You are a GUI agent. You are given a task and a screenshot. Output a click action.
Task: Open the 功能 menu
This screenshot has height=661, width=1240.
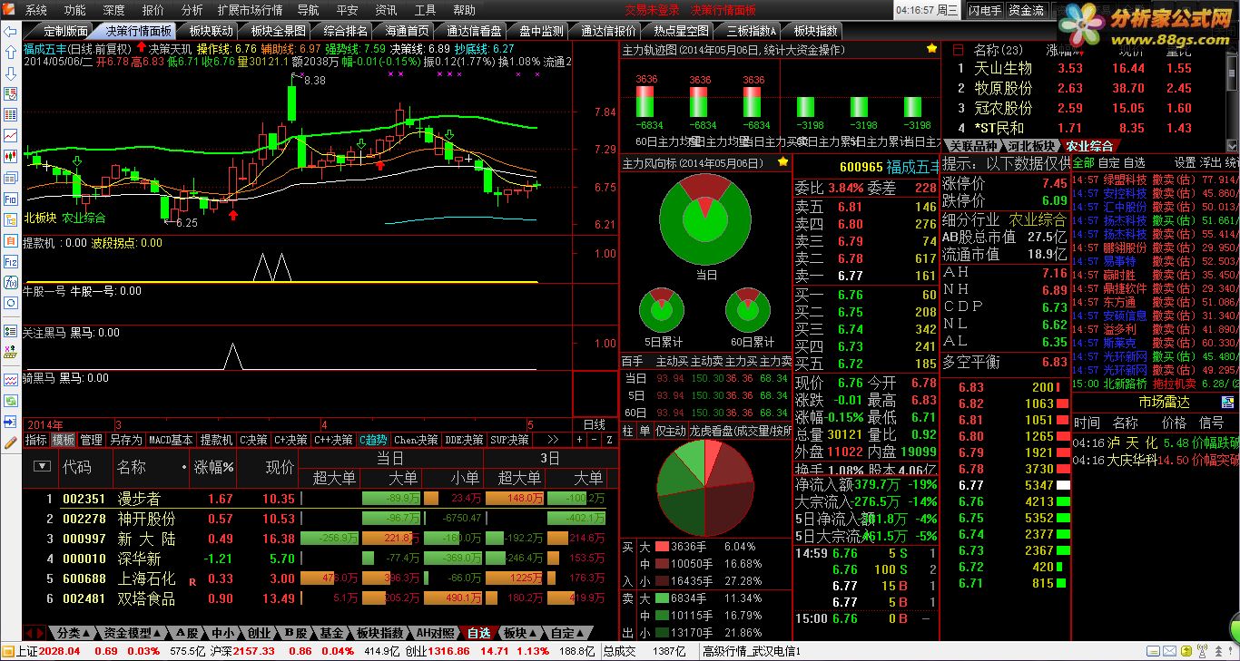[x=75, y=10]
